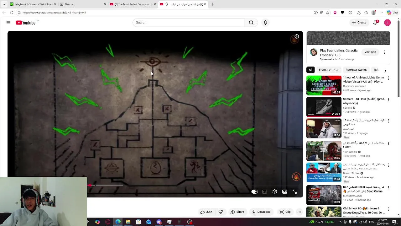
Task: Enter full screen on the video
Action: coord(294,192)
